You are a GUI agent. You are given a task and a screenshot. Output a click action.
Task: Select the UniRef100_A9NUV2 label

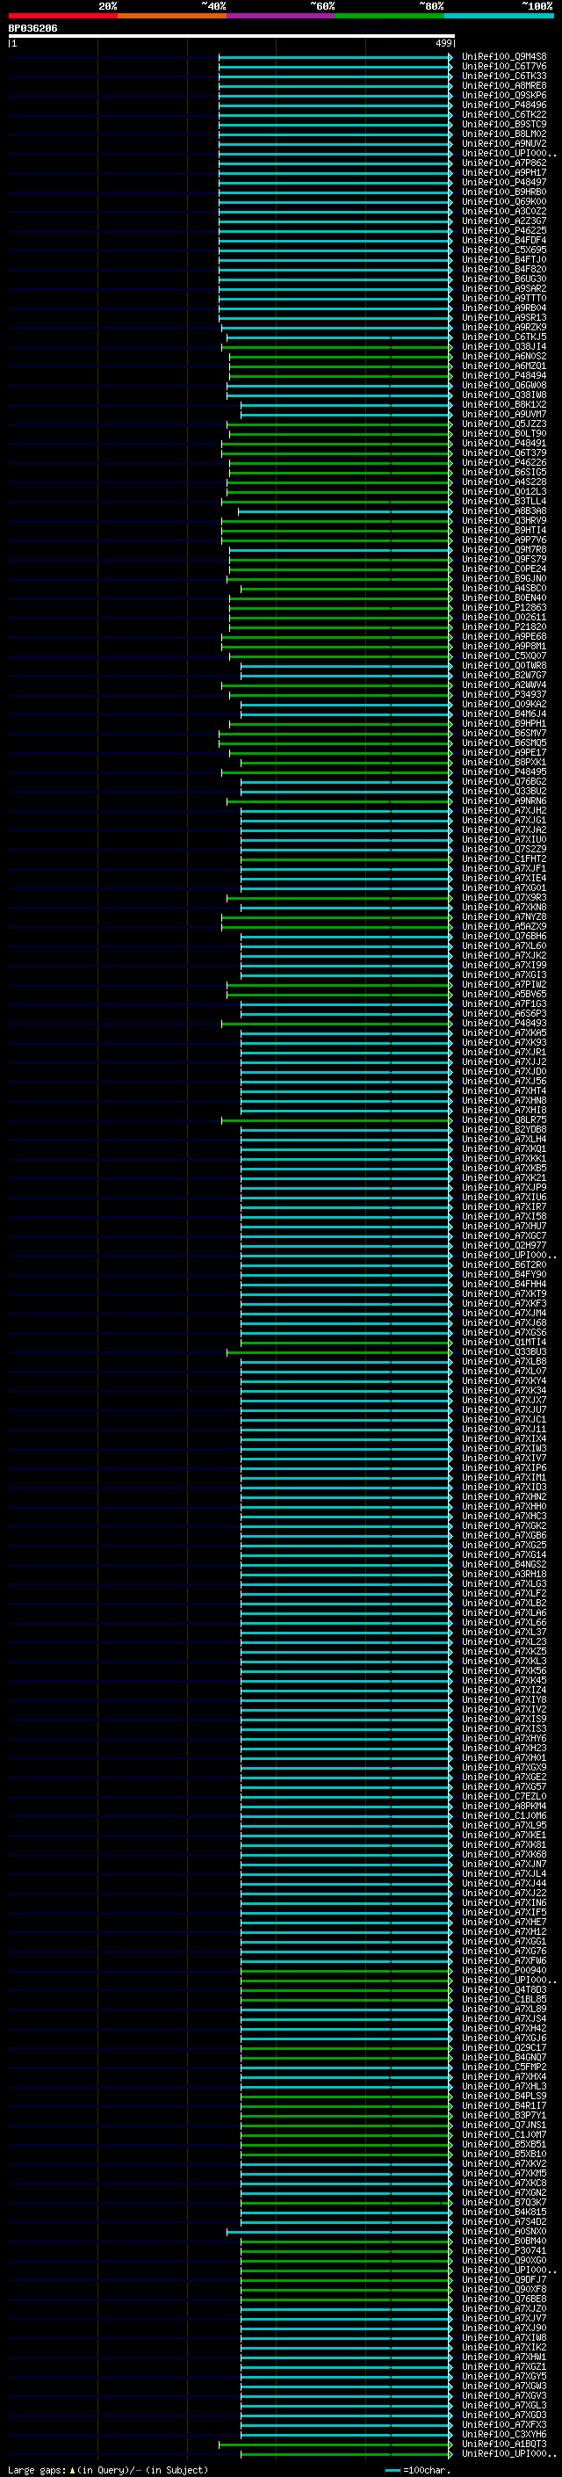tap(503, 143)
